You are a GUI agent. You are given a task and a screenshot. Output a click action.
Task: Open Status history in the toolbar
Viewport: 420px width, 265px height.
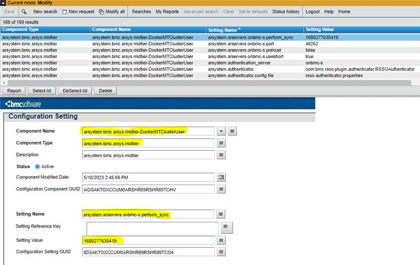pos(286,12)
